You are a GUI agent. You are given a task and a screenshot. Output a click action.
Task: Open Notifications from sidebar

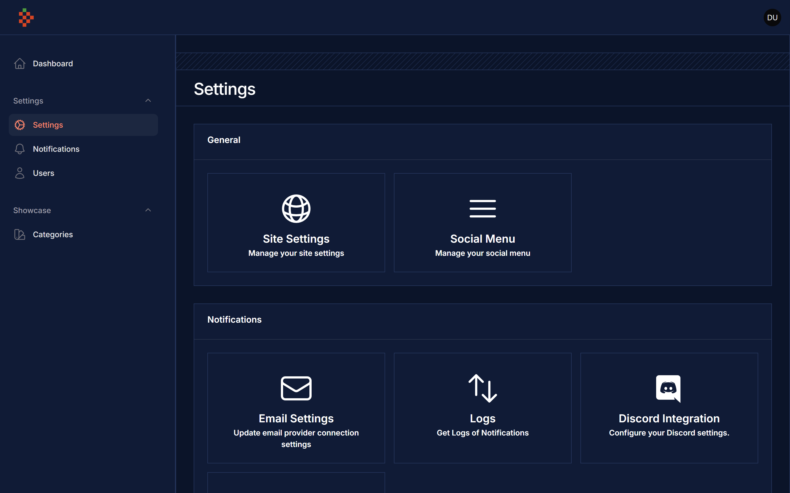[83, 149]
